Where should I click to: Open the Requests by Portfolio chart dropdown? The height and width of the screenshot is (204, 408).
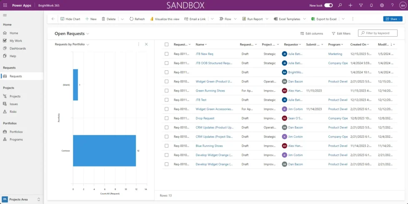point(88,44)
